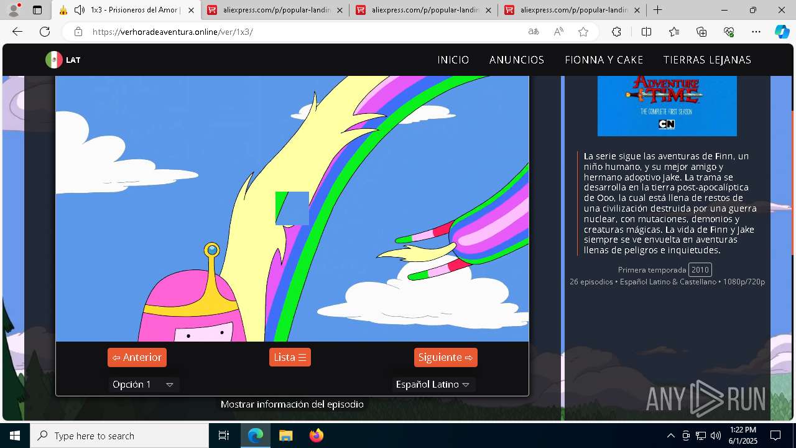Open the FIONNA Y CAKE menu item
The height and width of the screenshot is (448, 796).
pyautogui.click(x=604, y=60)
